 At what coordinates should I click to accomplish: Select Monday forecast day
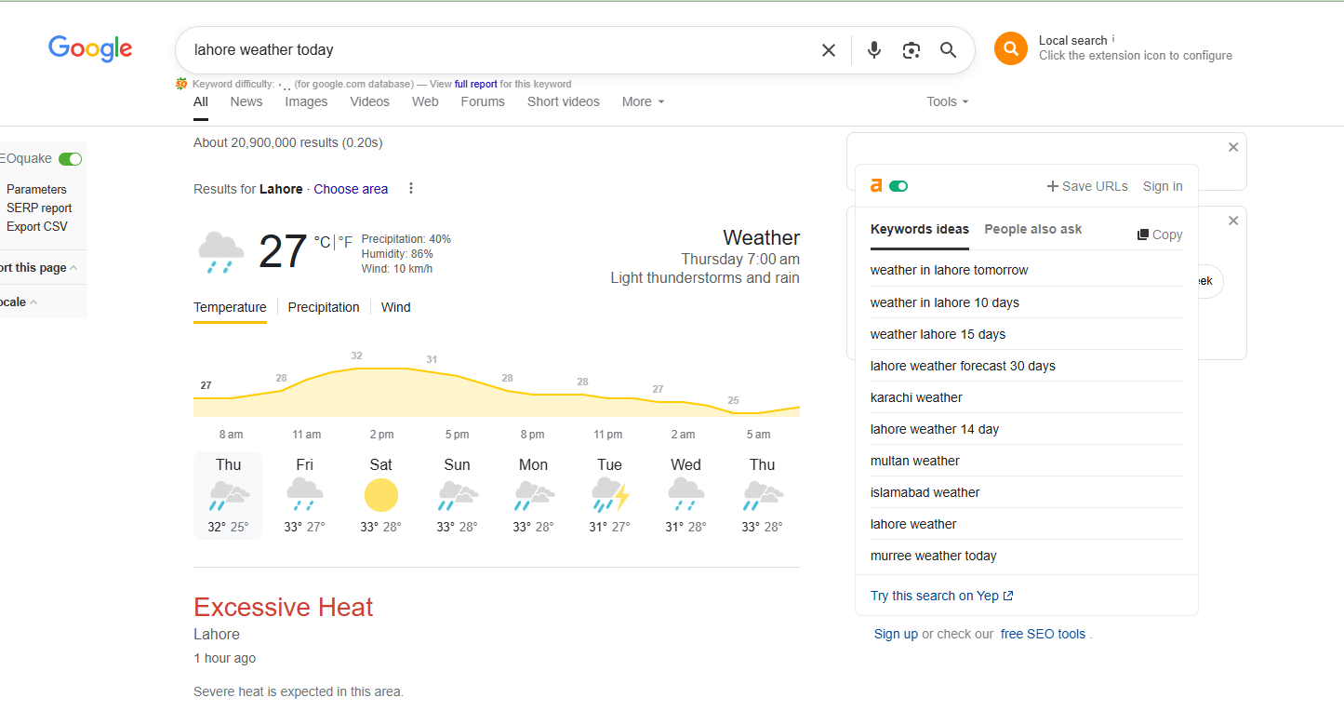tap(534, 496)
